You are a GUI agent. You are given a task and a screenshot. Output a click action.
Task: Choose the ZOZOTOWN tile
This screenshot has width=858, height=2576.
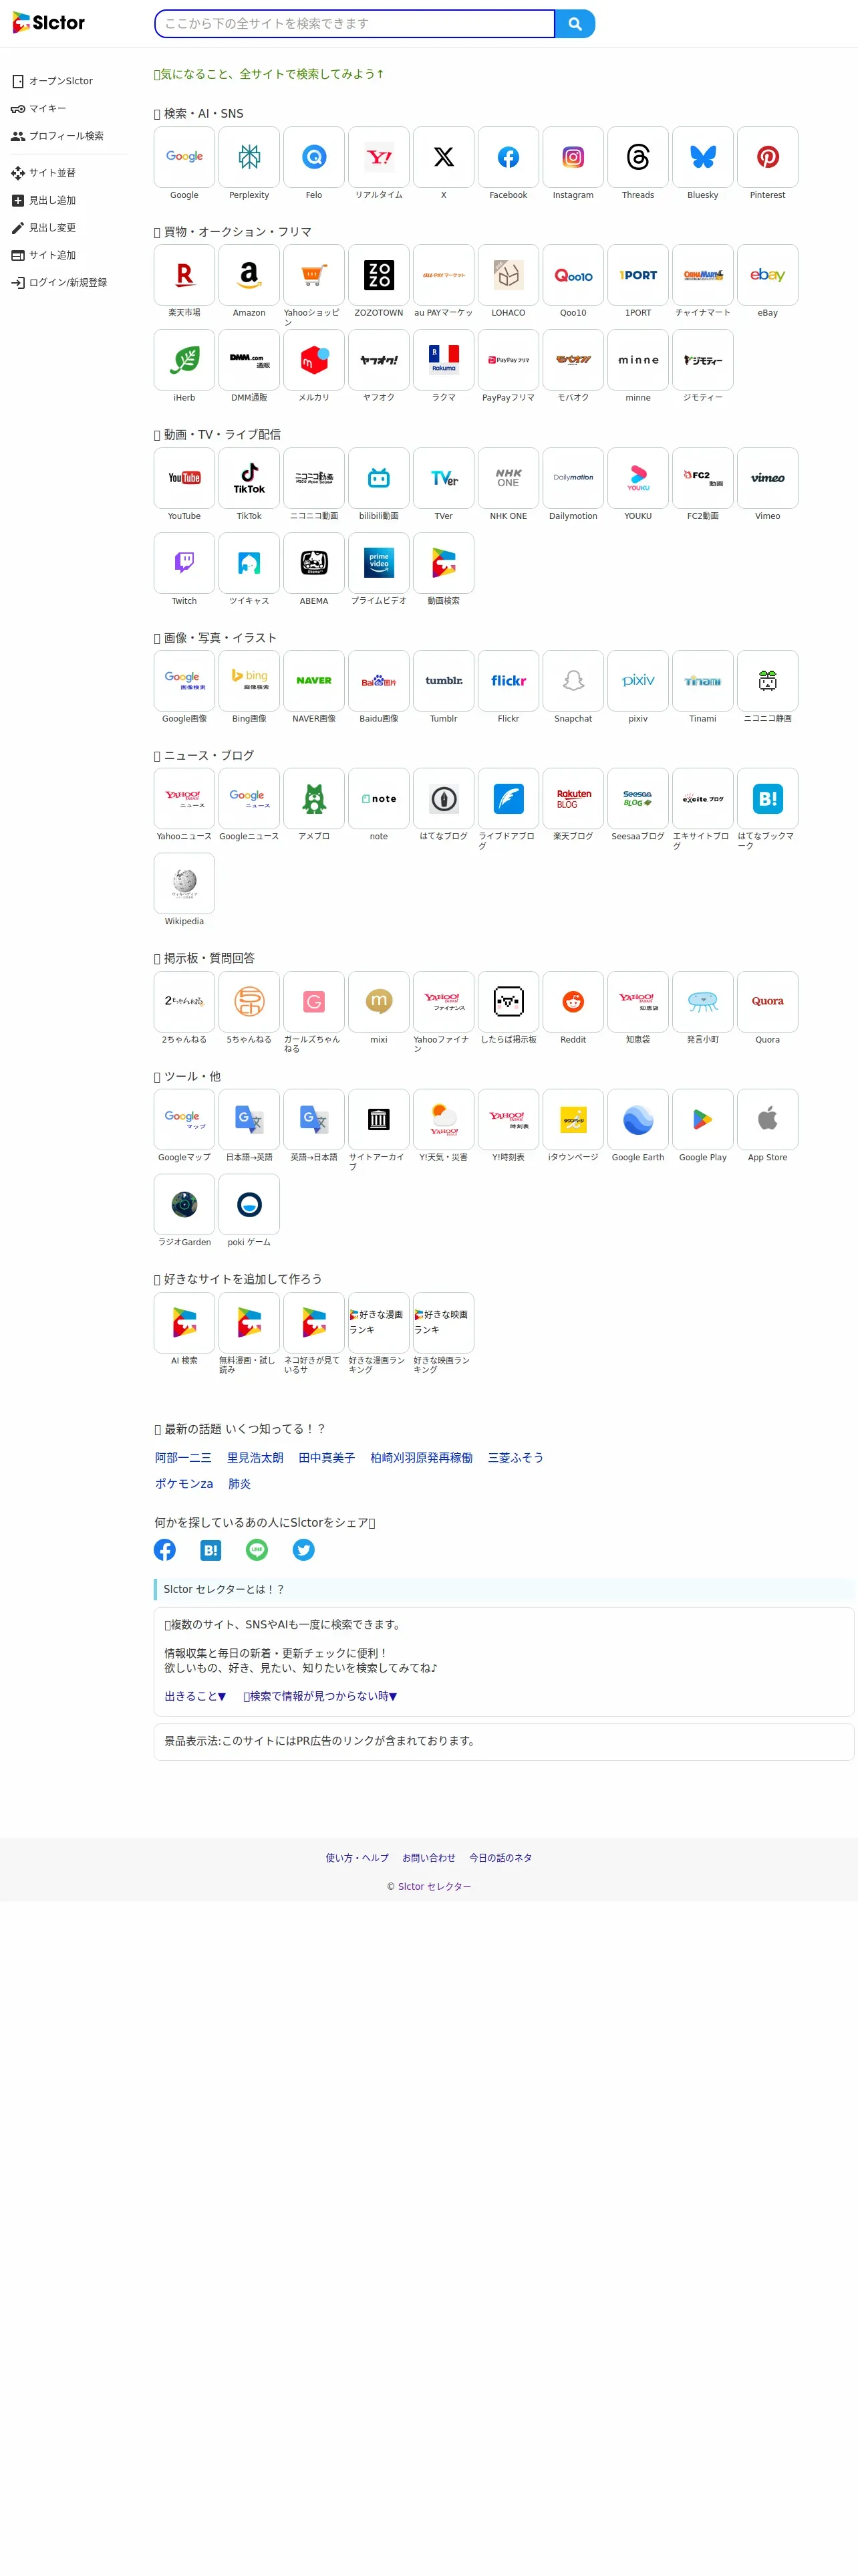(379, 275)
